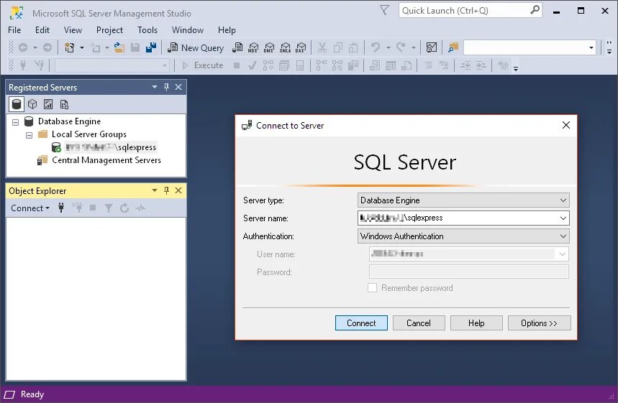
Task: Click the Connect button in dialog
Action: pyautogui.click(x=361, y=323)
